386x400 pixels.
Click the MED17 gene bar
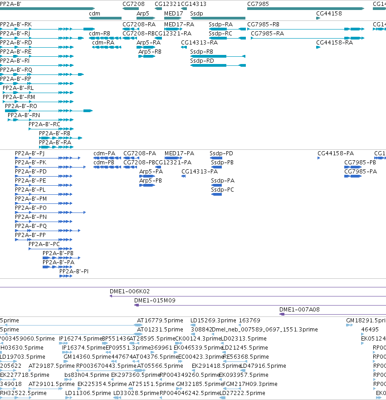173,18
